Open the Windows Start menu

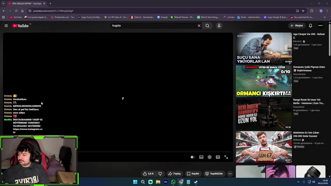click(x=135, y=182)
